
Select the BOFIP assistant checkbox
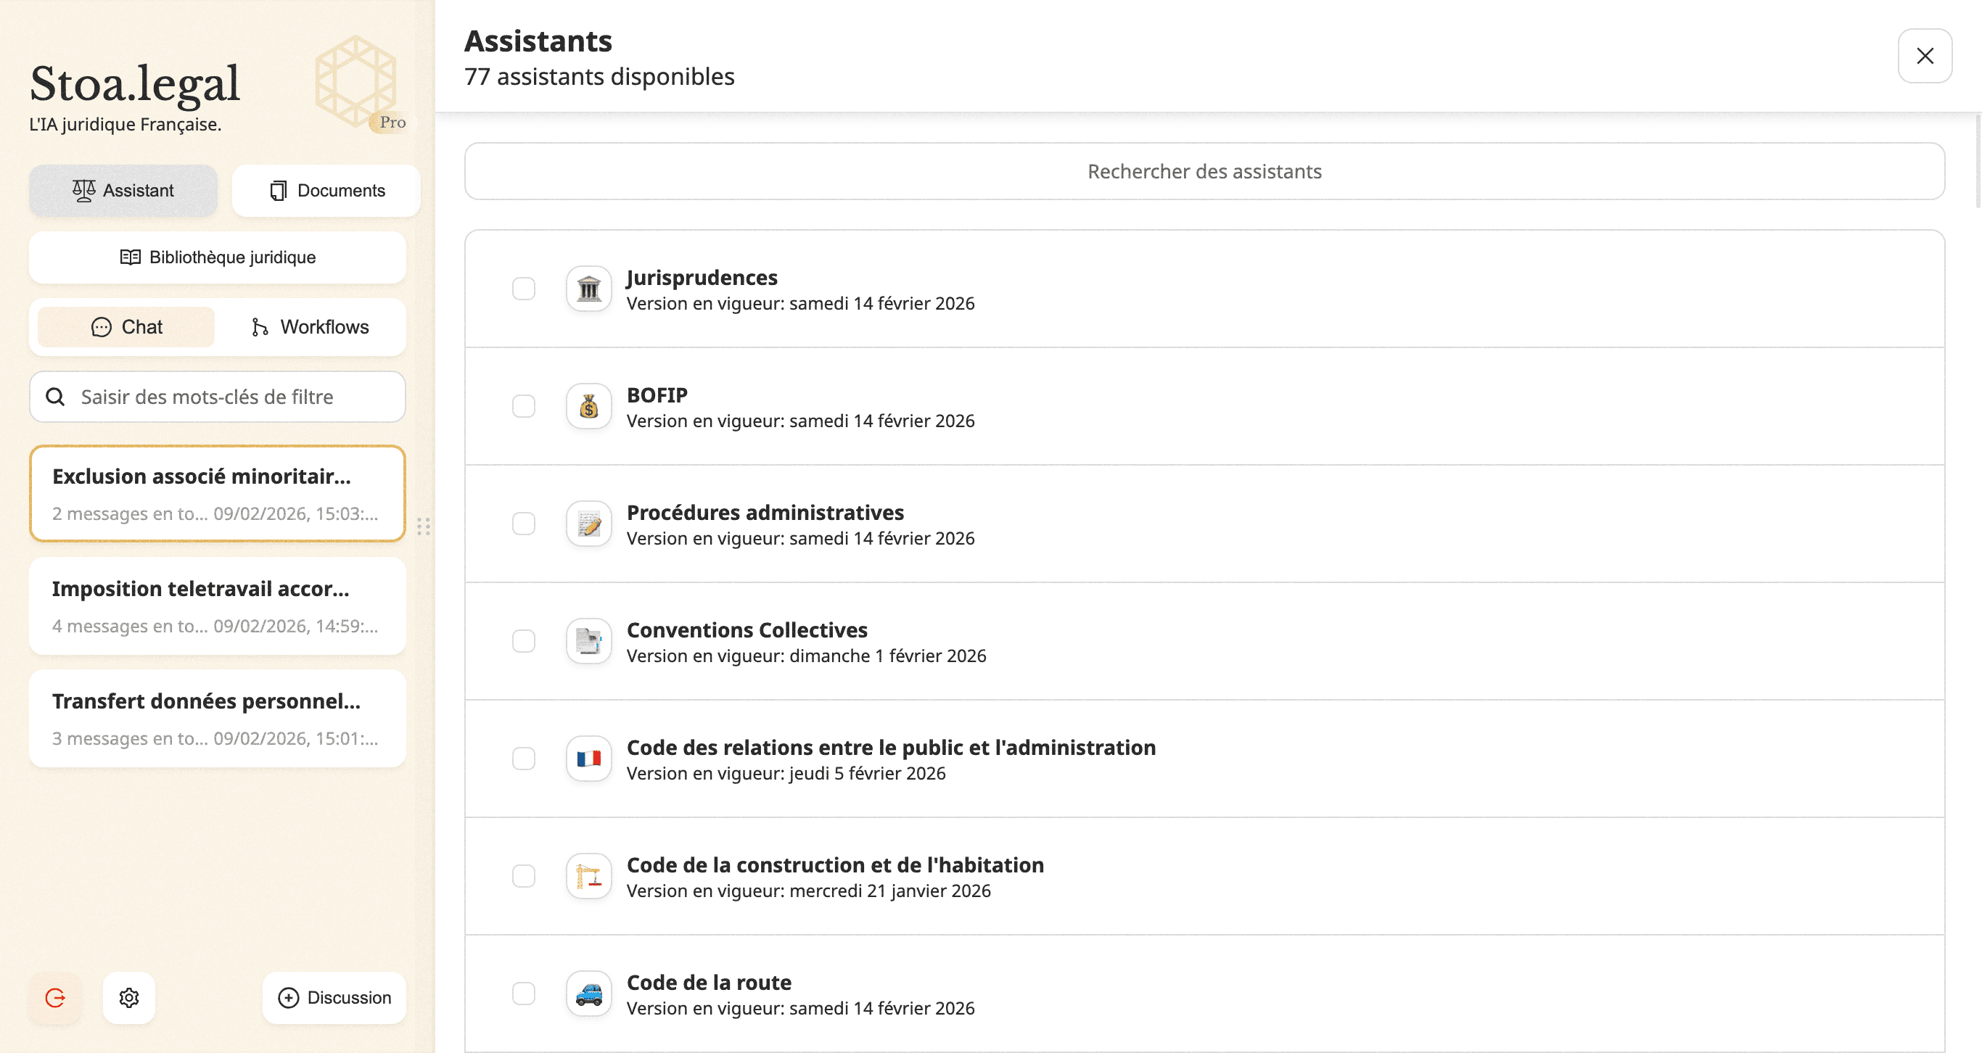tap(524, 406)
